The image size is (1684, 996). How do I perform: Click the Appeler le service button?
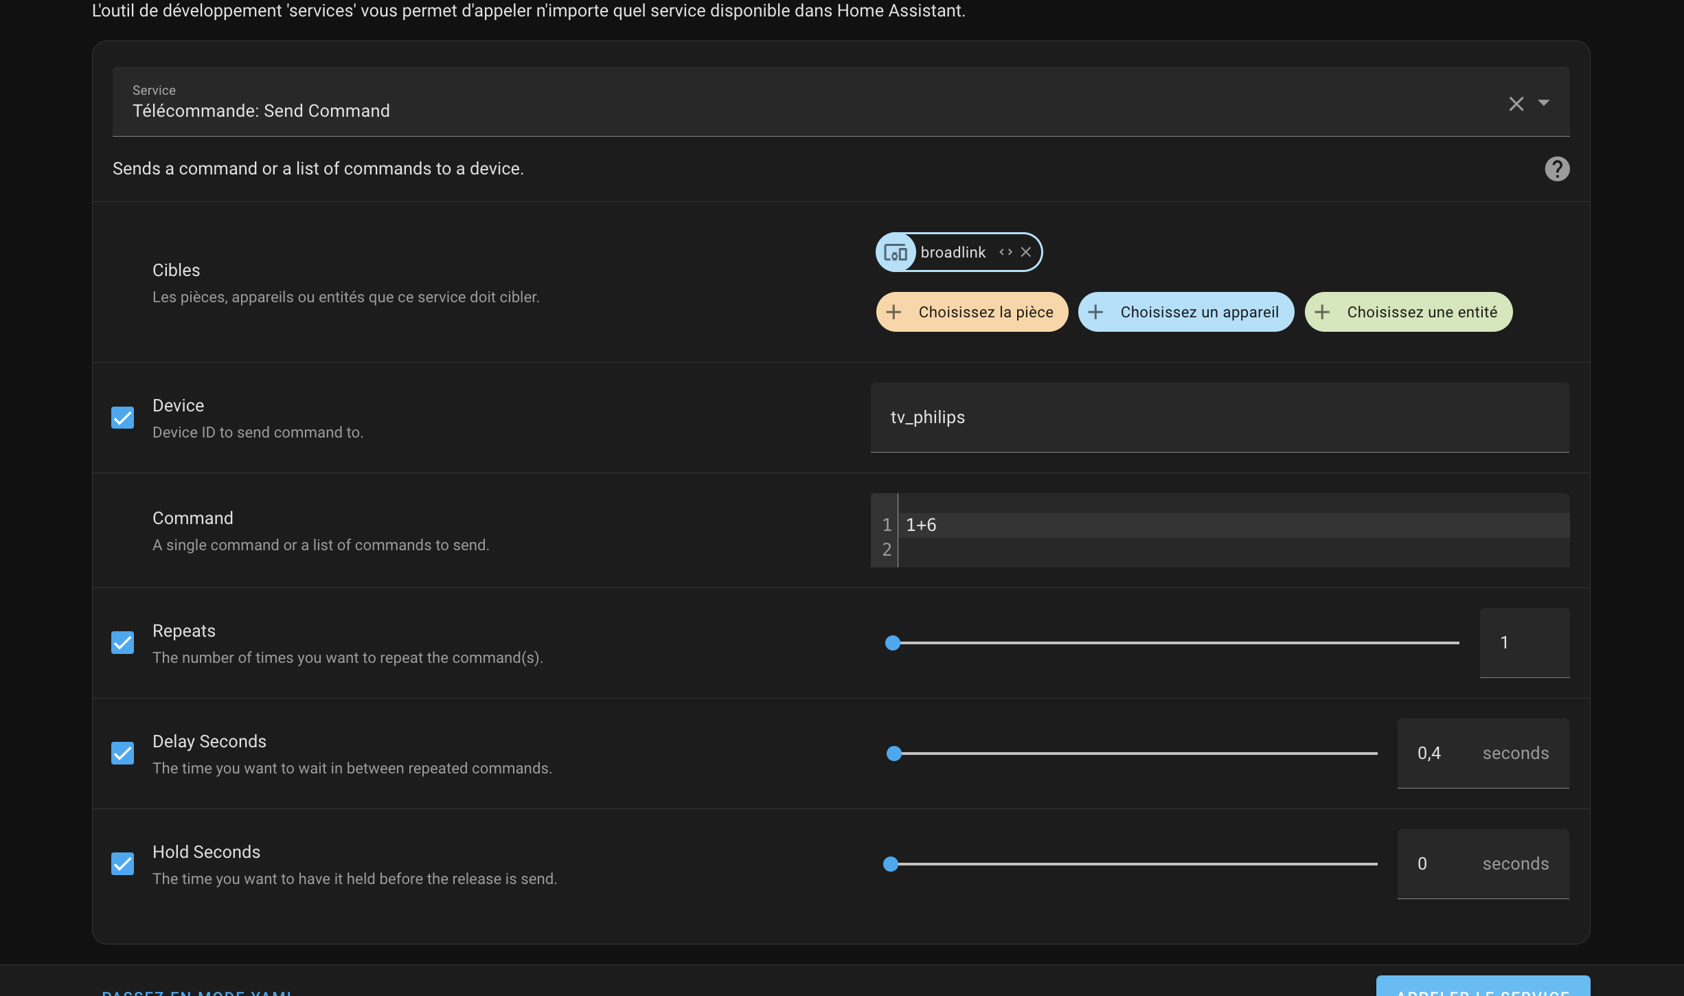[x=1483, y=989]
